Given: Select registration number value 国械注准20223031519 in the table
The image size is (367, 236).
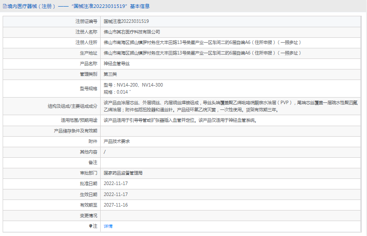Looking at the screenshot, I should click(126, 21).
